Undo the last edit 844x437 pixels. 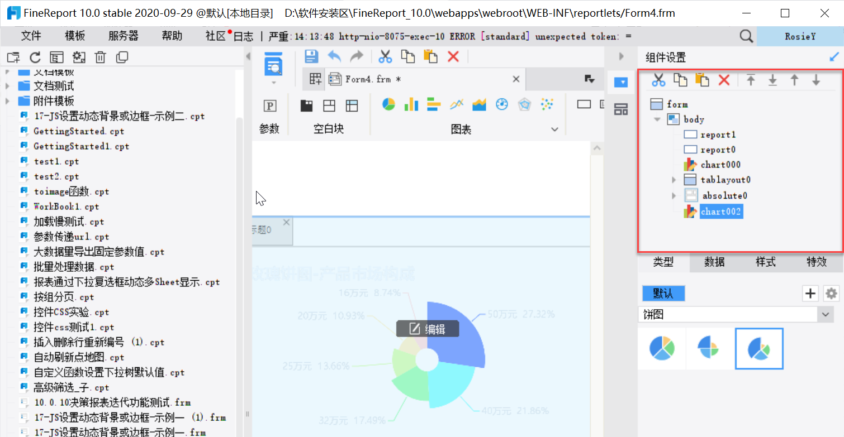click(334, 56)
